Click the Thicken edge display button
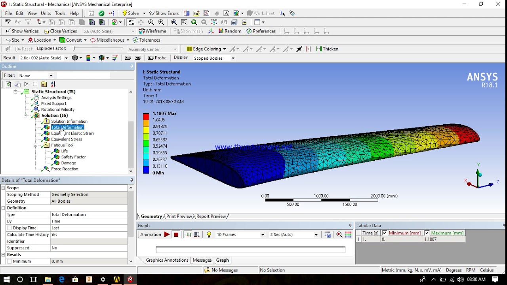Image resolution: width=507 pixels, height=285 pixels. [327, 49]
